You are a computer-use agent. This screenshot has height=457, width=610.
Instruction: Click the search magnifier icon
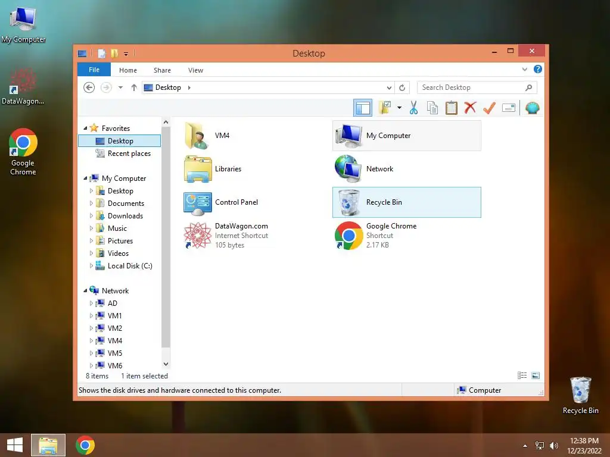528,87
